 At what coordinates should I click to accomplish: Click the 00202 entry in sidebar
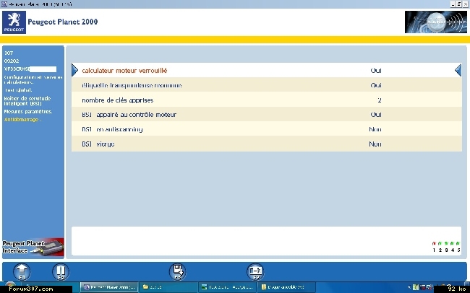pyautogui.click(x=12, y=61)
